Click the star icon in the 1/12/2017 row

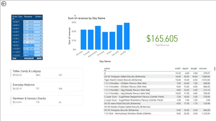tap(25, 55)
